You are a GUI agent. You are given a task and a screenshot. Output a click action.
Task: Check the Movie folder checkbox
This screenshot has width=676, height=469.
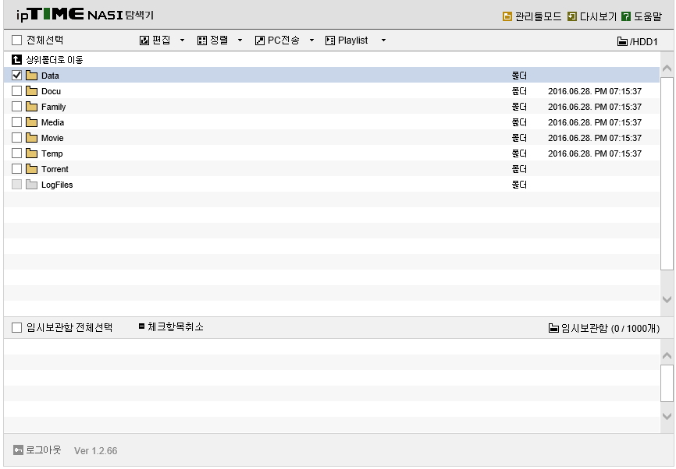click(x=17, y=138)
